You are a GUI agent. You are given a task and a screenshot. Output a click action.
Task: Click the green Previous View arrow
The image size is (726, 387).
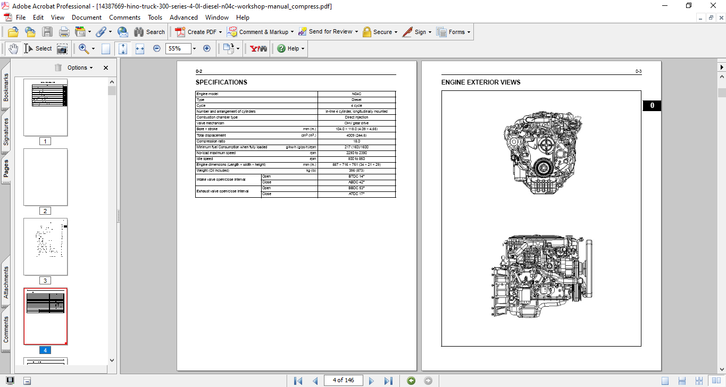click(411, 381)
